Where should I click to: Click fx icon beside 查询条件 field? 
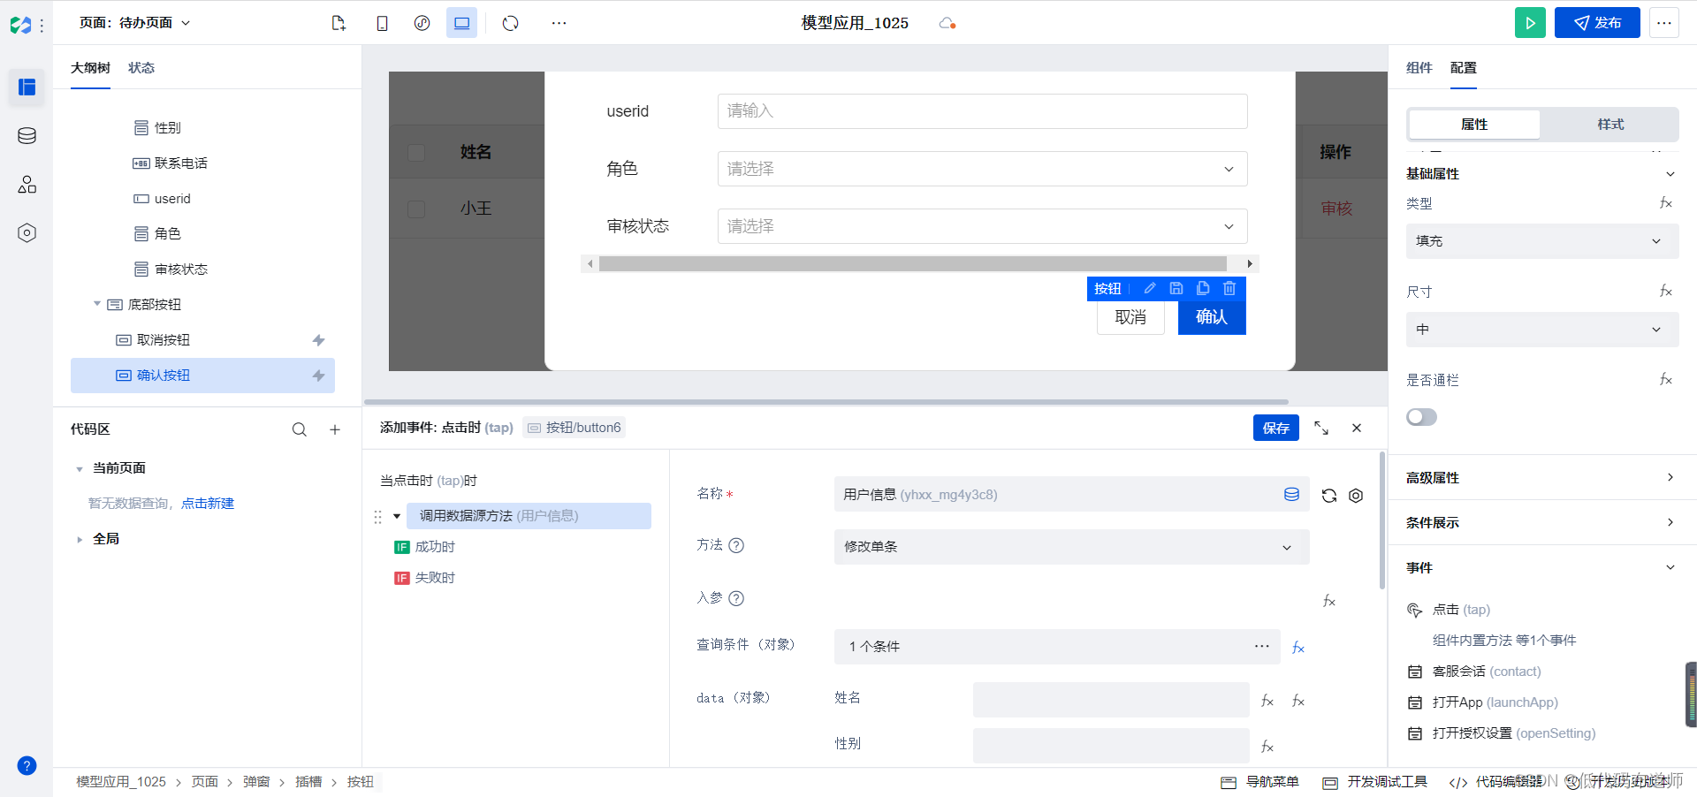tap(1297, 648)
